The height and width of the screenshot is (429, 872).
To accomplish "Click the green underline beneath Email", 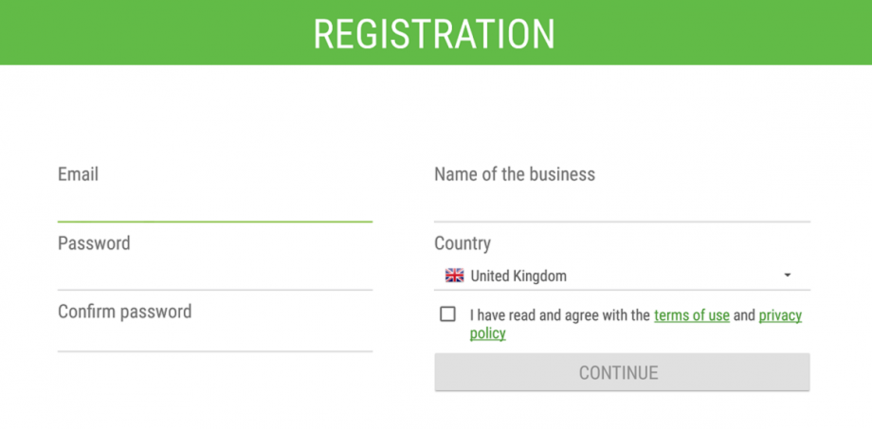I will (214, 222).
